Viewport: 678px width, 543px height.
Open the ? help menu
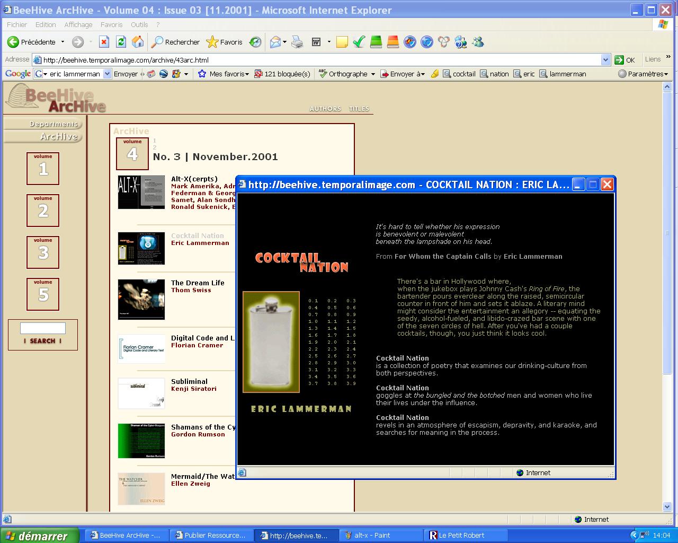pyautogui.click(x=158, y=24)
